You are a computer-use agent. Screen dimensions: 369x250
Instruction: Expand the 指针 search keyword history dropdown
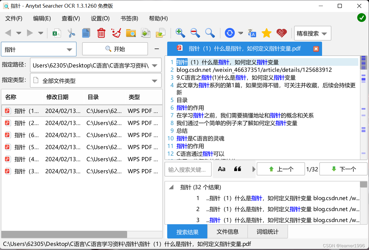tap(69, 50)
